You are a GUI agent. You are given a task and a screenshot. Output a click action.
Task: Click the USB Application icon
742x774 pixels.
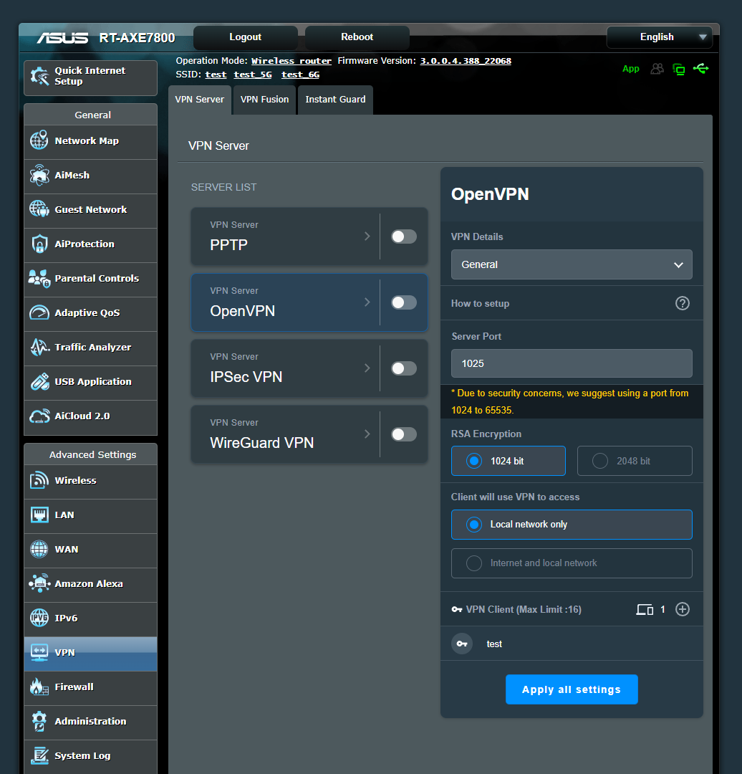[39, 381]
